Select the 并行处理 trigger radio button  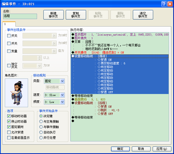point(41,138)
